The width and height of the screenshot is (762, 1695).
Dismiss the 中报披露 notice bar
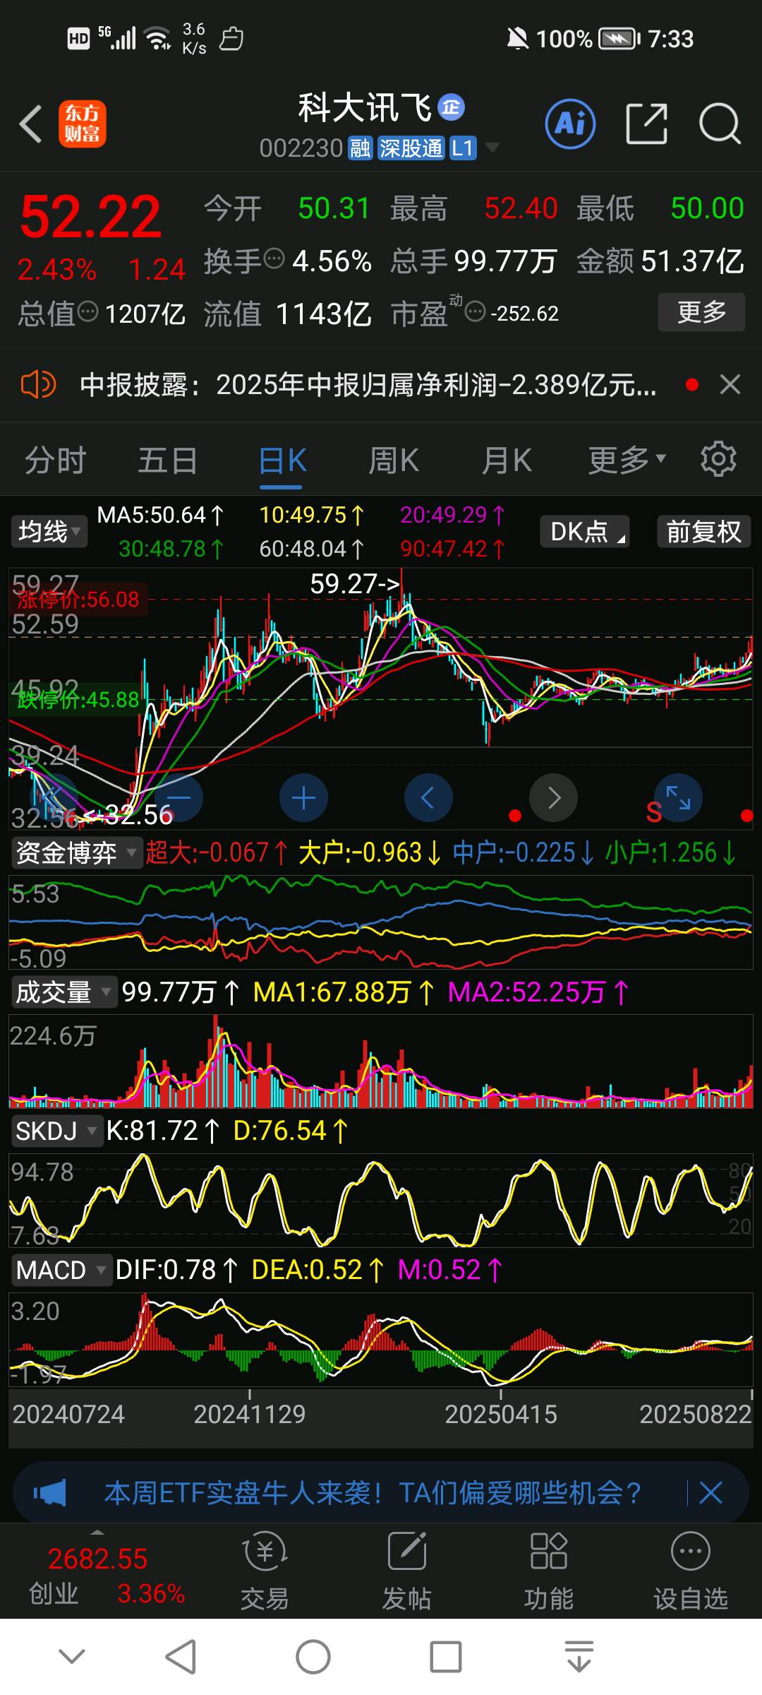click(730, 385)
